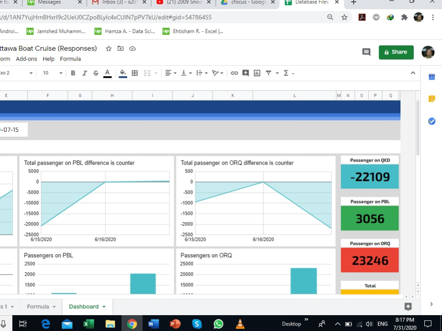
Task: Star the Ottawa Boat Cruise document
Action: (109, 49)
